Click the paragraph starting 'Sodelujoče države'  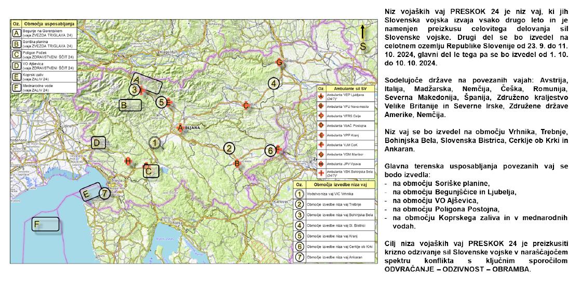pos(477,97)
